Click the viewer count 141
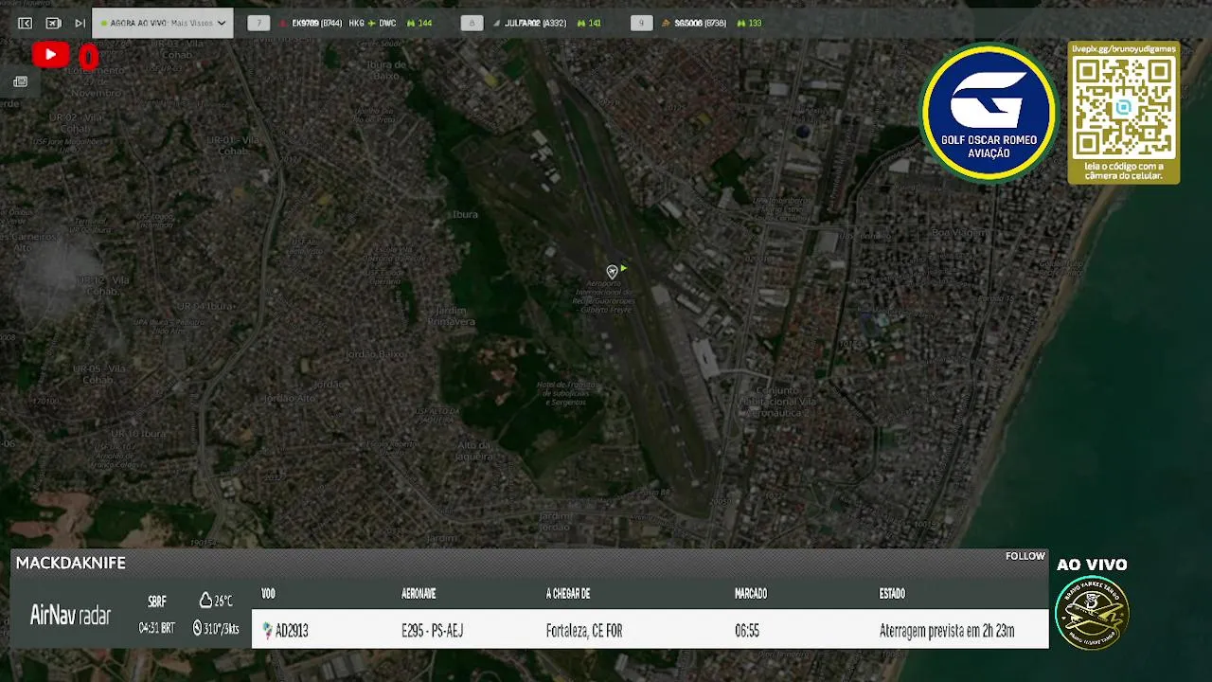Image resolution: width=1212 pixels, height=682 pixels. (x=595, y=23)
